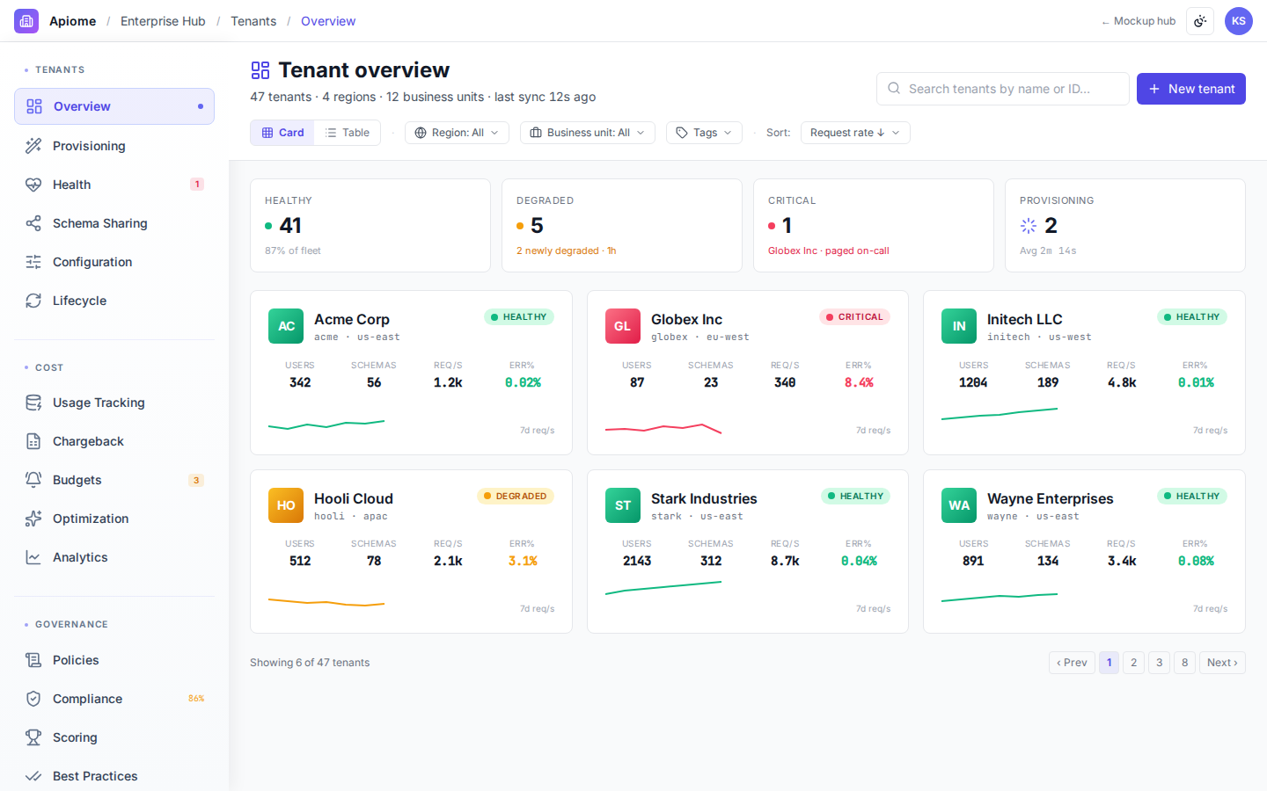
Task: Click the Best Practices check icon
Action: 33,776
